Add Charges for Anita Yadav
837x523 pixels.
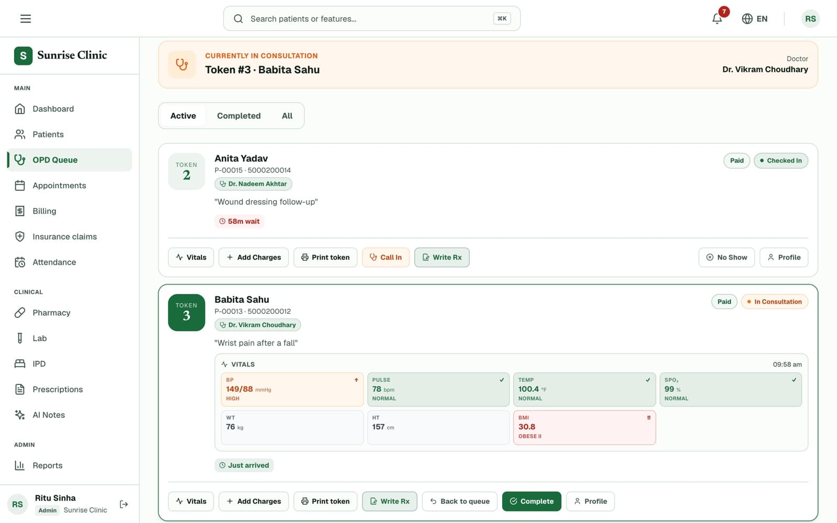(x=254, y=257)
